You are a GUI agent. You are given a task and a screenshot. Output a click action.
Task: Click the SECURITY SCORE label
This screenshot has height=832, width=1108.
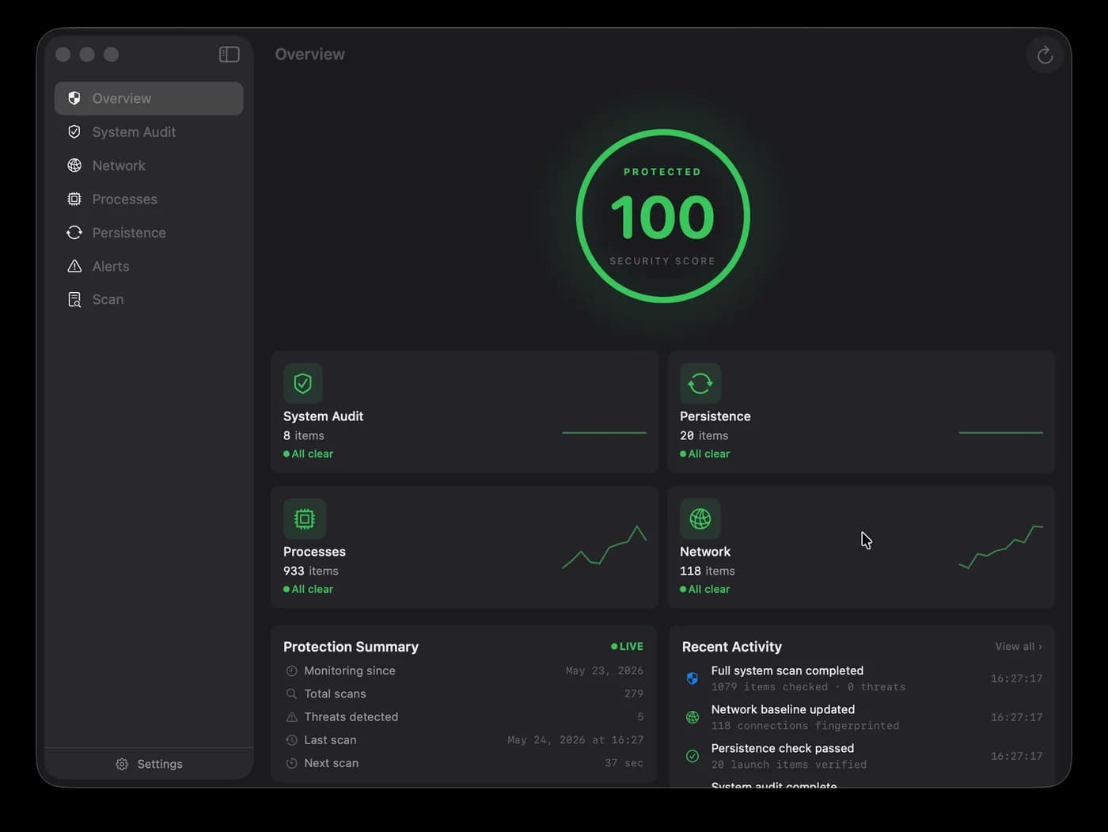click(662, 261)
